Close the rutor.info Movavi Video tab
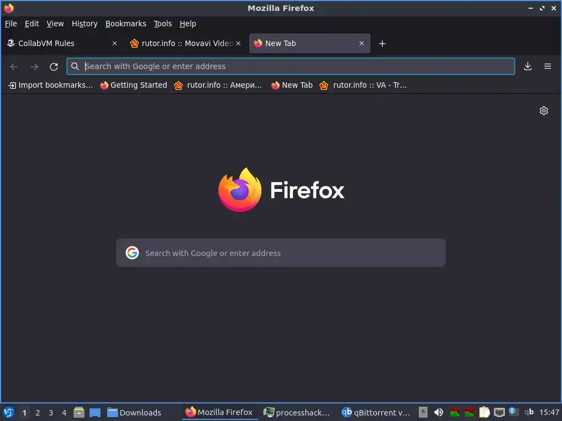 [x=238, y=43]
